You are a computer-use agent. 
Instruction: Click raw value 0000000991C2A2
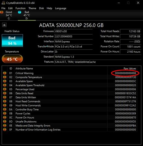point(126,105)
